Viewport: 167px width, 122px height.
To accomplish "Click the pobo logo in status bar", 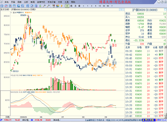I will click(159, 120).
